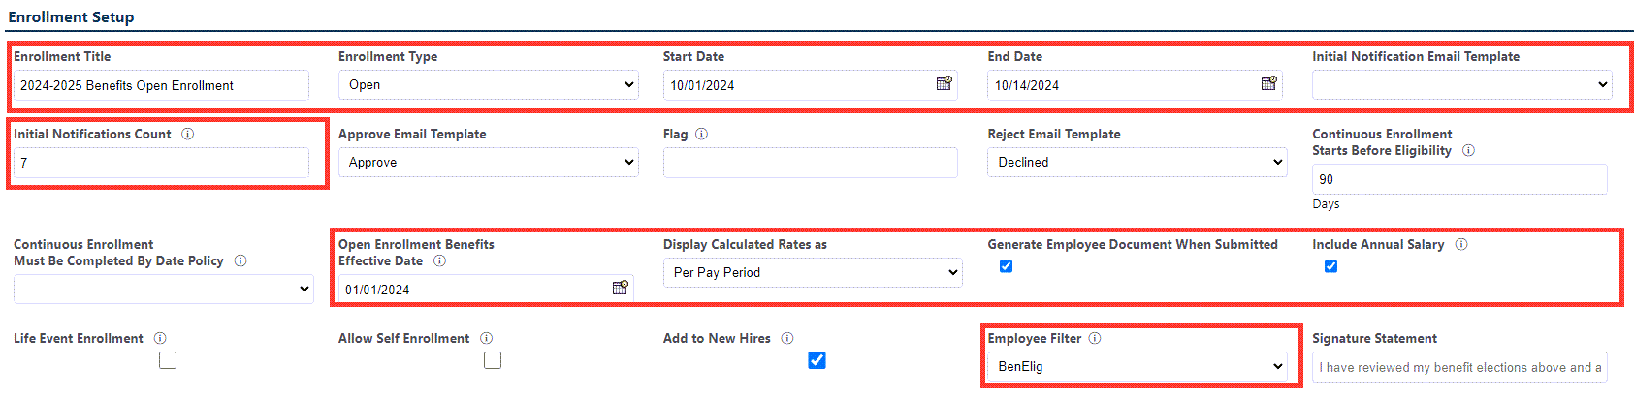Click the Signature Statement label
Screen dimensions: 1634x398
pos(1374,338)
